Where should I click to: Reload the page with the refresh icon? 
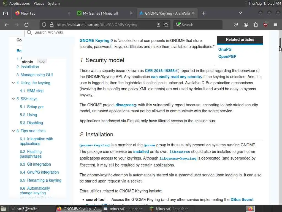26,25
